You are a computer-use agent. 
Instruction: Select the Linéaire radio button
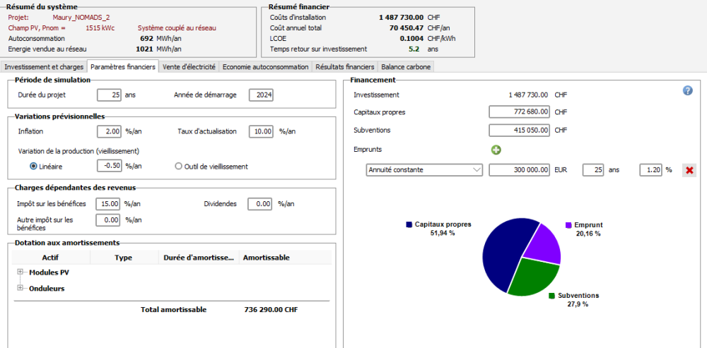[x=33, y=167]
